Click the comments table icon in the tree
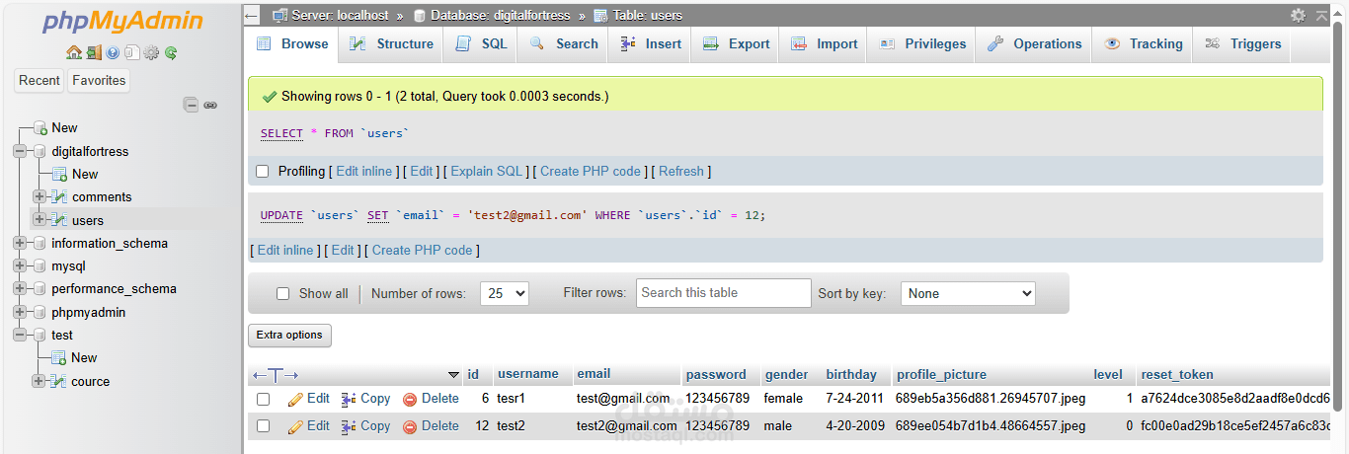This screenshot has width=1349, height=454. pyautogui.click(x=60, y=197)
